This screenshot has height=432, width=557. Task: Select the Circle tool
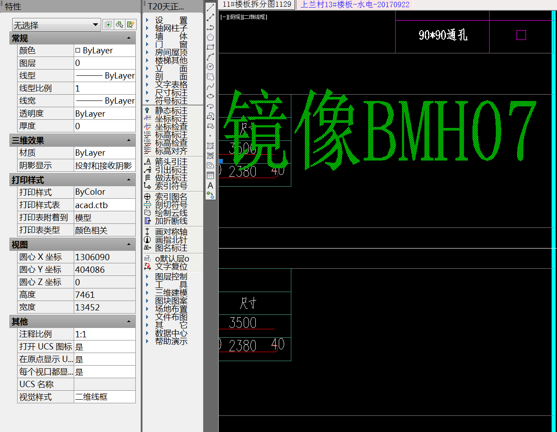tap(210, 66)
